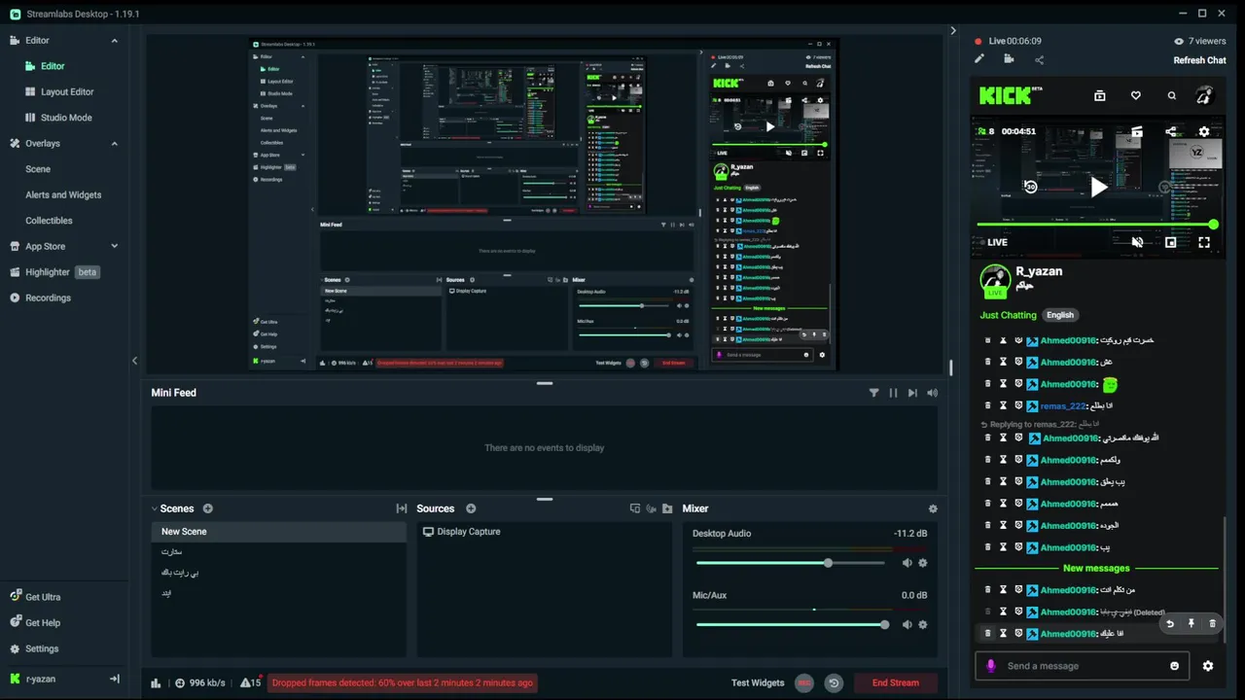
Task: Click Mini Feed filter funnel icon
Action: (x=873, y=393)
